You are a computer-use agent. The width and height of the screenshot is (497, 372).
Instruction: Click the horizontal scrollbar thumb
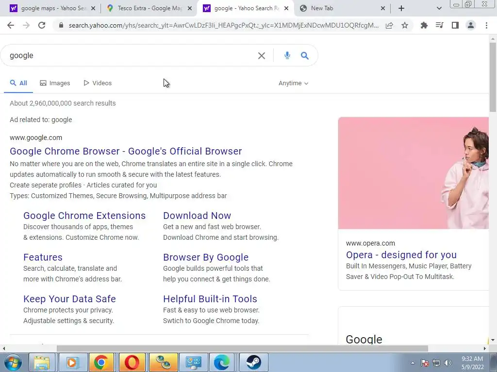coord(243,348)
